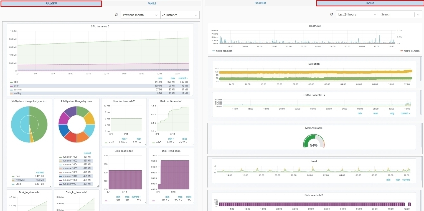Open the Evolution panel title menu
Screen dimensions: 424x211
click(x=314, y=64)
